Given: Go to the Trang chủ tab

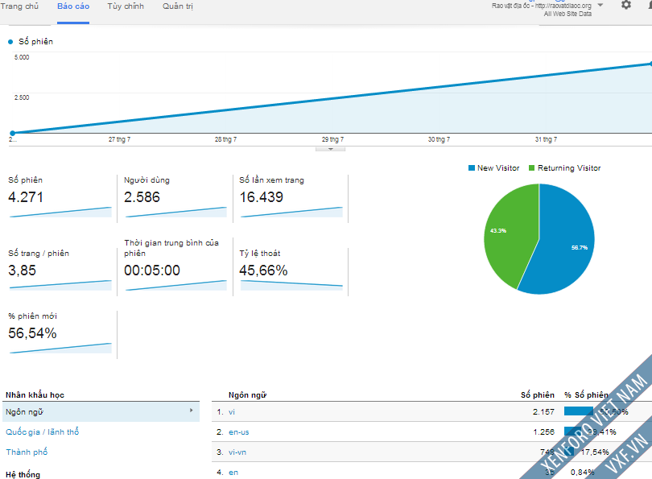Looking at the screenshot, I should (x=19, y=6).
